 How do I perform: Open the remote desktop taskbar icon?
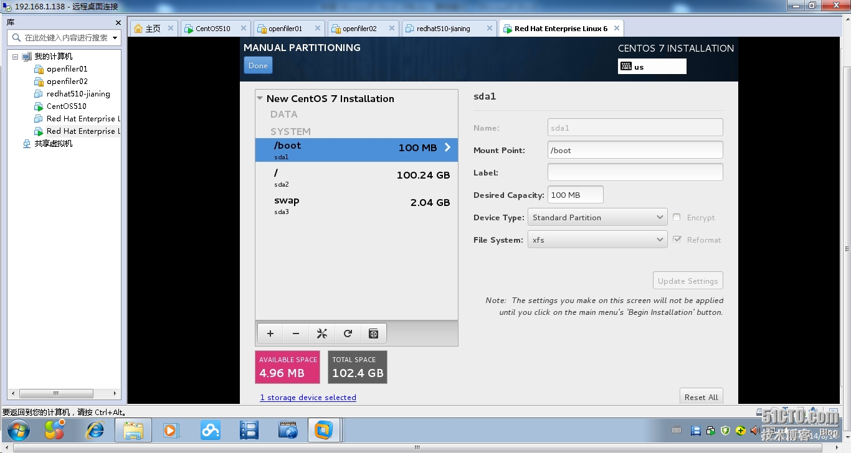288,430
